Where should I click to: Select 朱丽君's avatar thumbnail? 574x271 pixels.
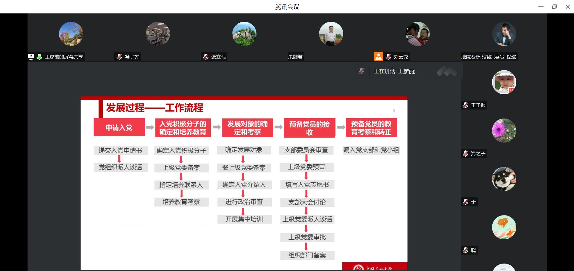point(331,34)
